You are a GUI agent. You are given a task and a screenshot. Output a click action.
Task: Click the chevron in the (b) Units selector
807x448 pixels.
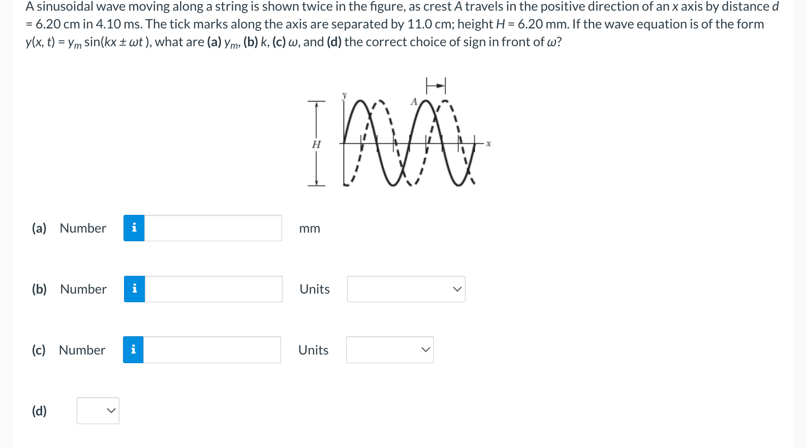tap(456, 289)
